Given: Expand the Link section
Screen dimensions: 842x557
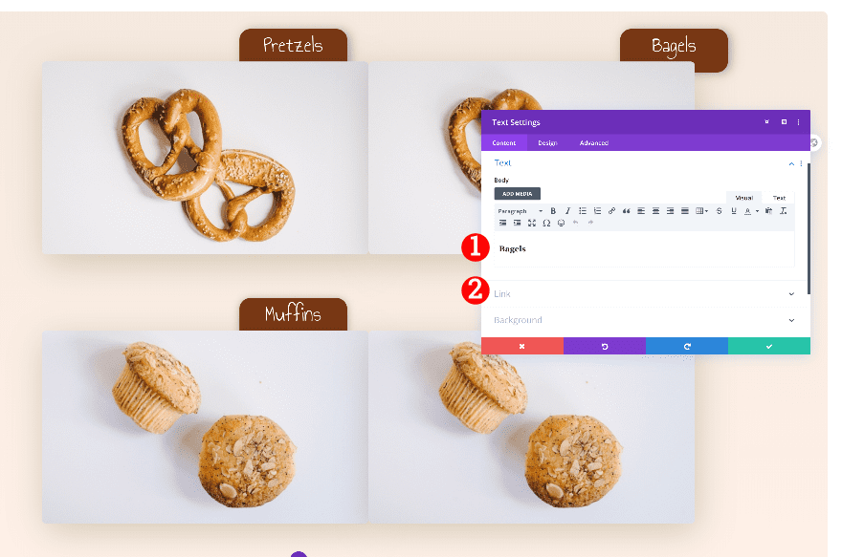Looking at the screenshot, I should pyautogui.click(x=644, y=293).
